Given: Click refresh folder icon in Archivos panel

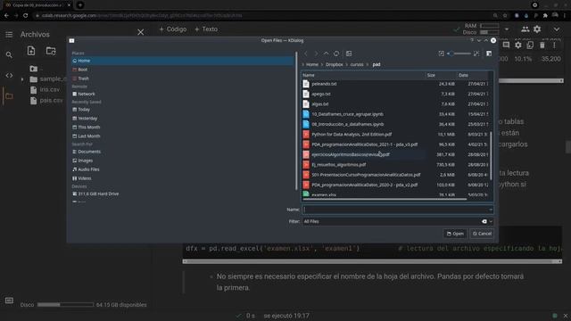Looking at the screenshot, I should [x=51, y=51].
